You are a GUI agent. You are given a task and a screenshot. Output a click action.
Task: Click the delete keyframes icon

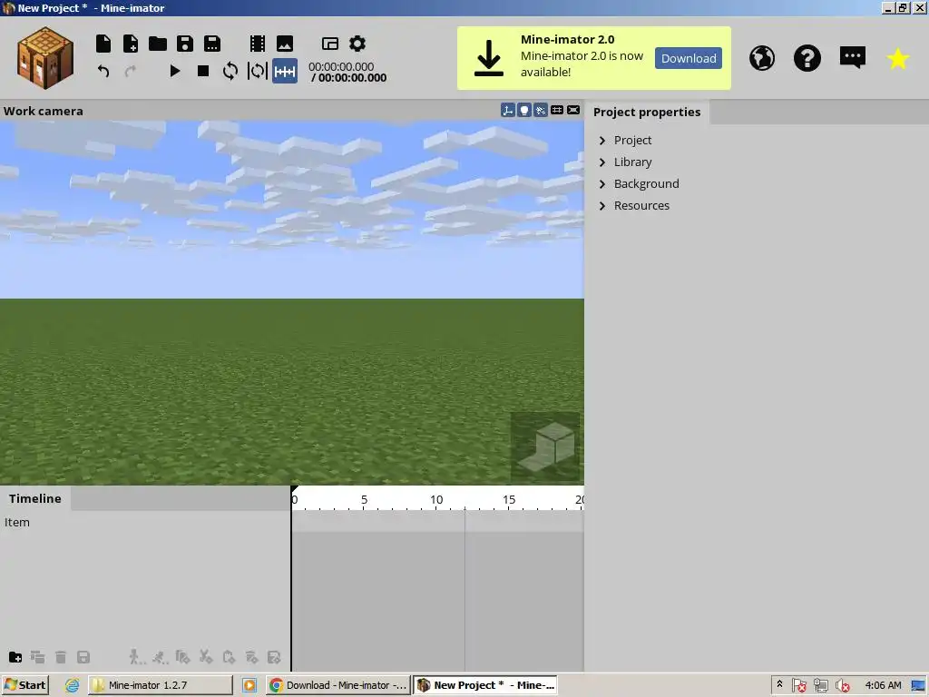(251, 657)
